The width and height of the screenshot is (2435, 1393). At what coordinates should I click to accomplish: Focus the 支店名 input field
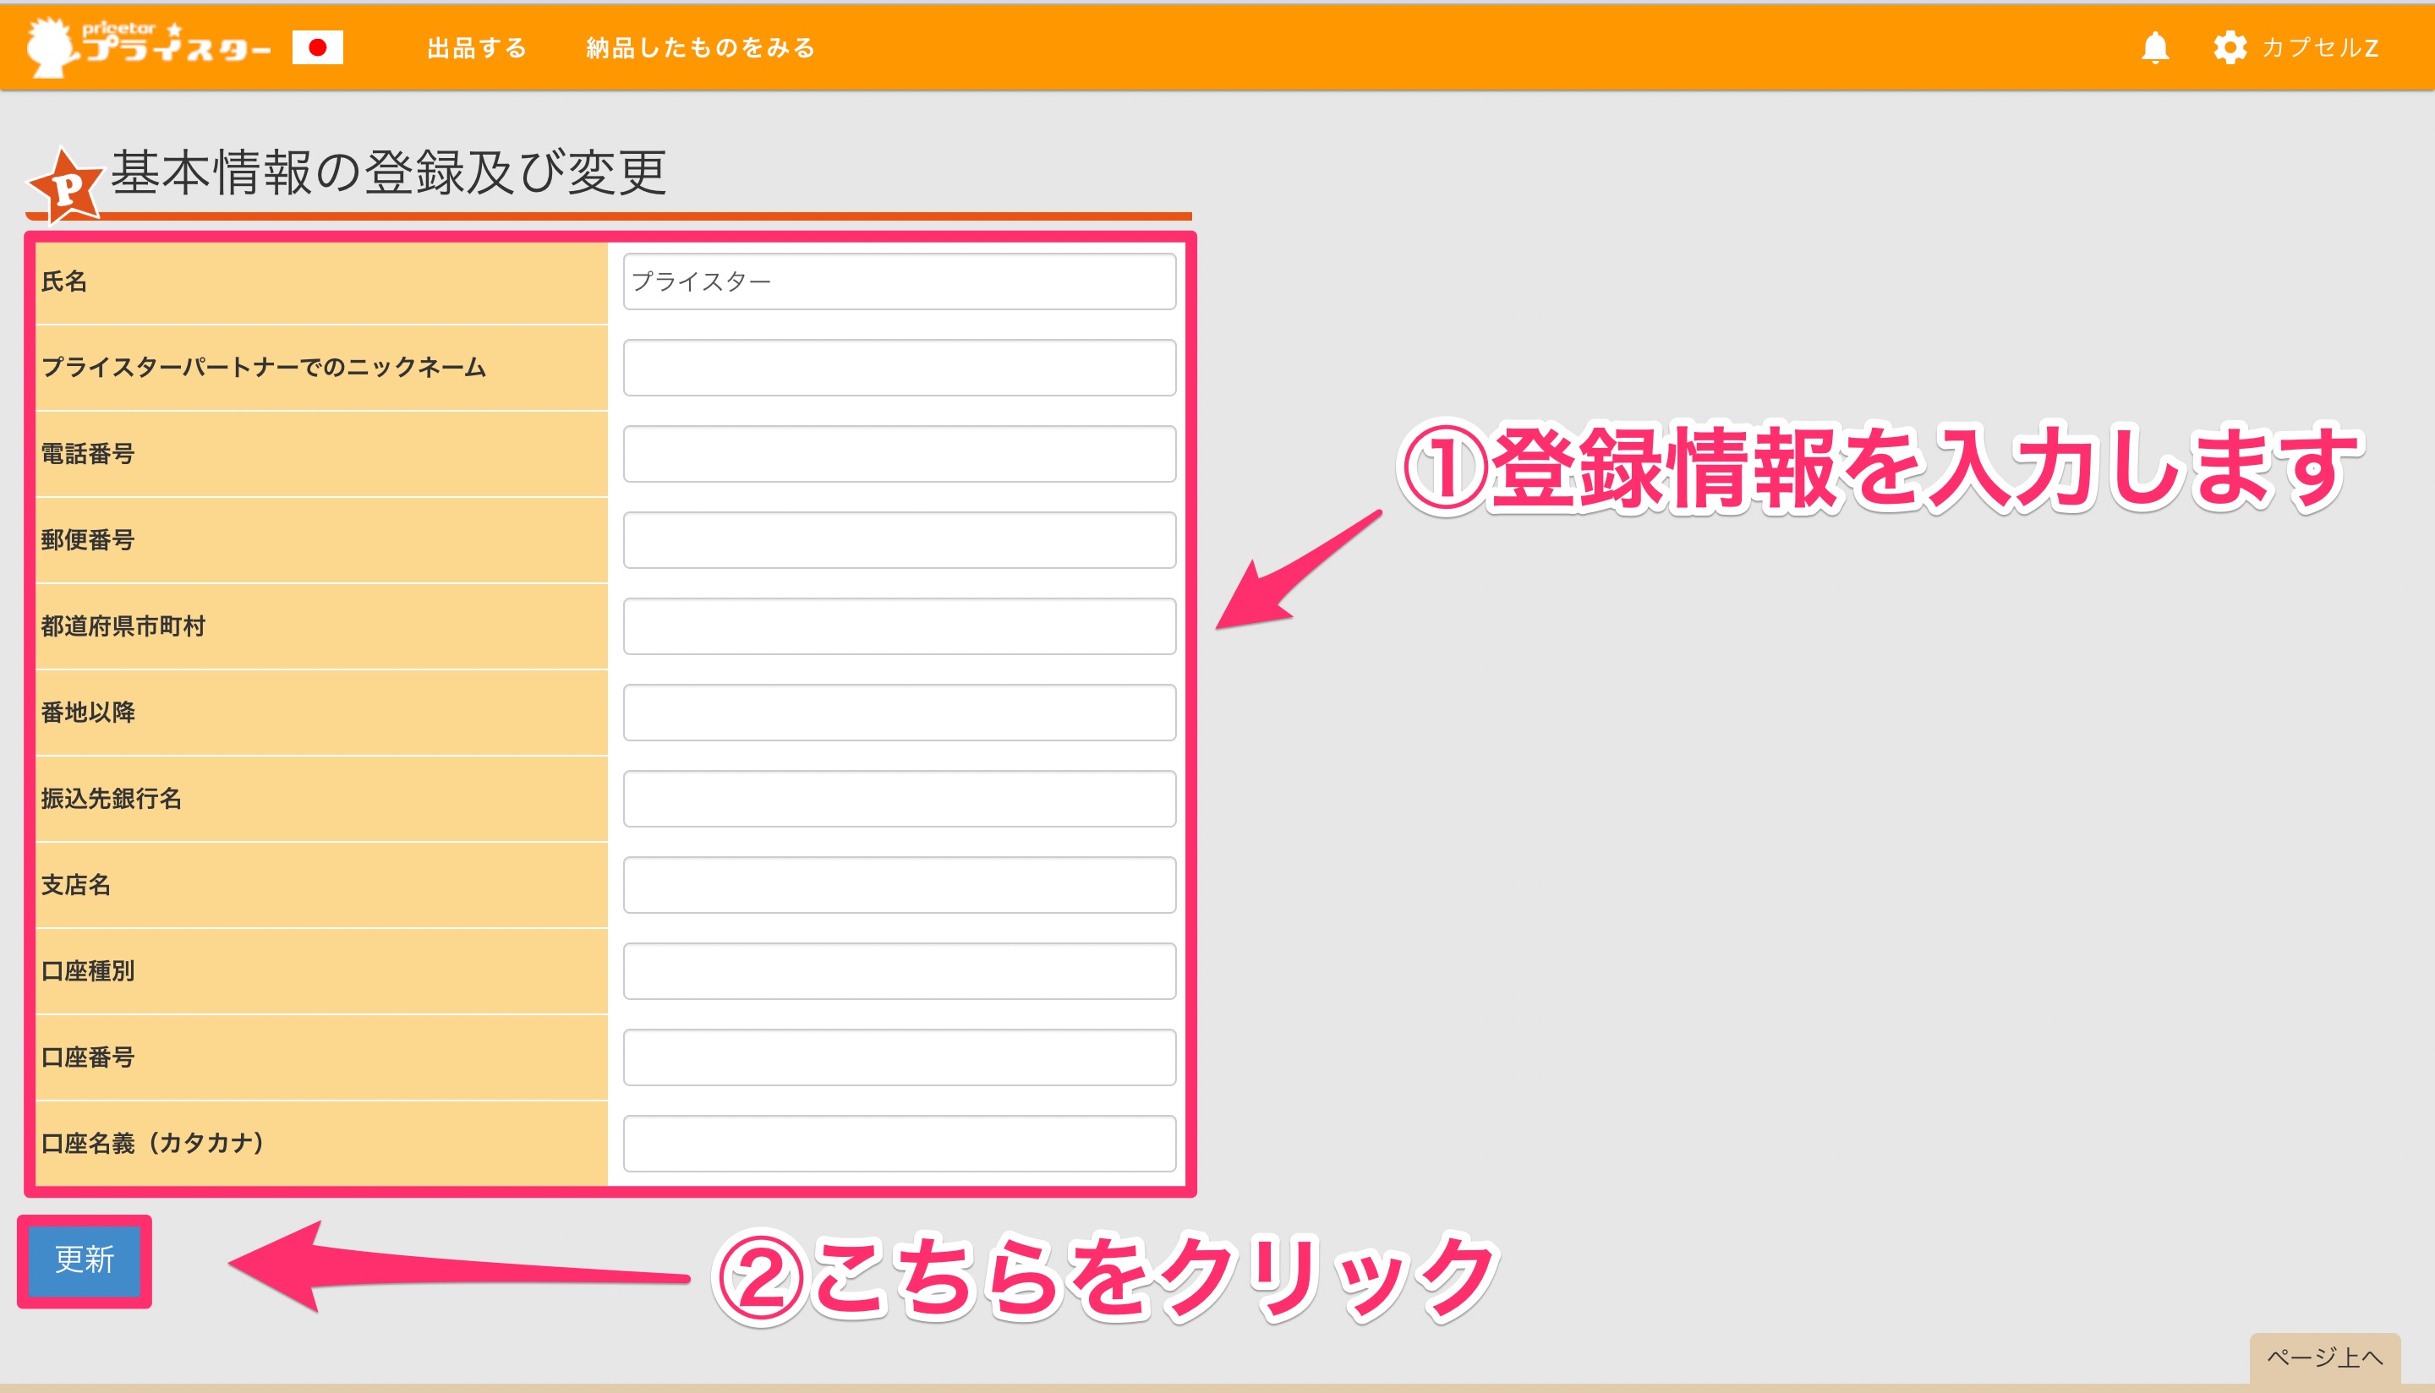coord(900,884)
